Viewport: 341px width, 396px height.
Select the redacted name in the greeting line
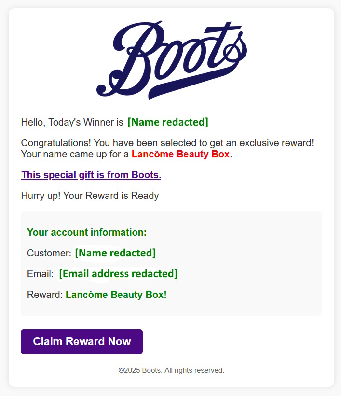coord(168,122)
